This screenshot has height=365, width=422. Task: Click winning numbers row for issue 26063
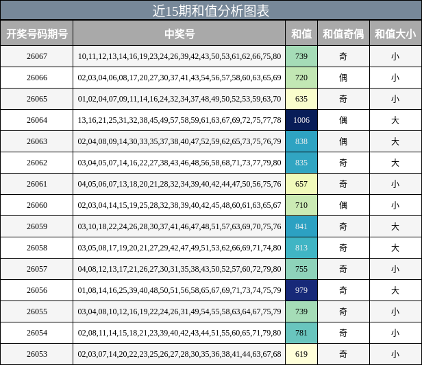pyautogui.click(x=179, y=141)
